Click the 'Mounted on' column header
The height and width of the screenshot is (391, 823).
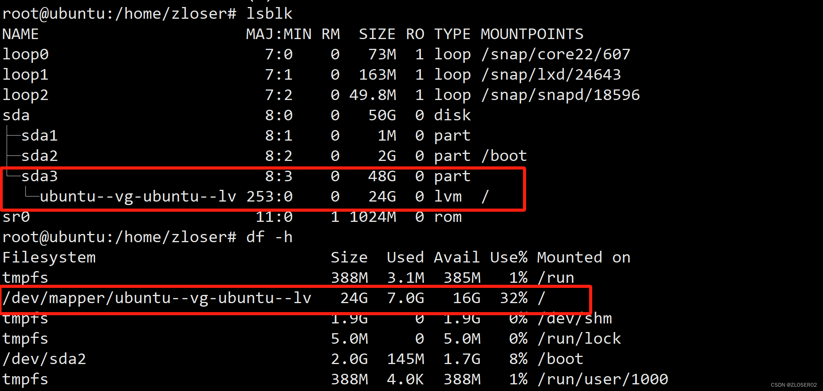tap(584, 257)
